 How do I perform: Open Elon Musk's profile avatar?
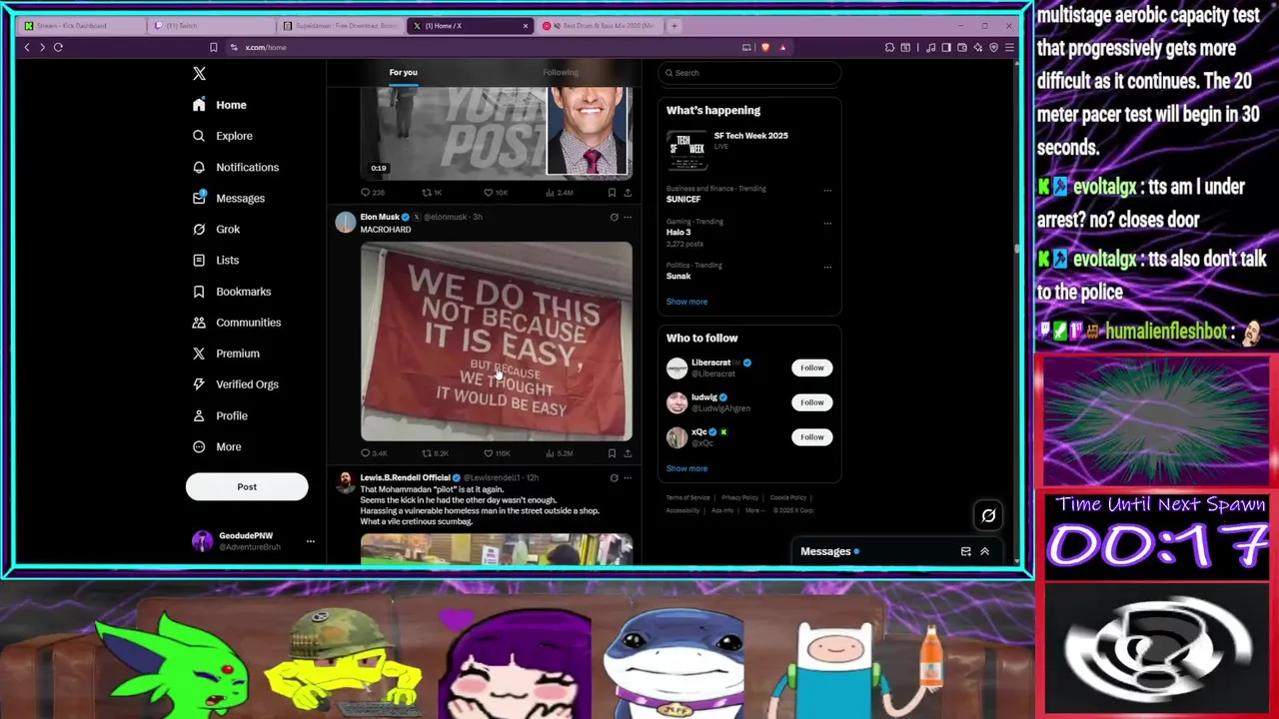pyautogui.click(x=346, y=222)
